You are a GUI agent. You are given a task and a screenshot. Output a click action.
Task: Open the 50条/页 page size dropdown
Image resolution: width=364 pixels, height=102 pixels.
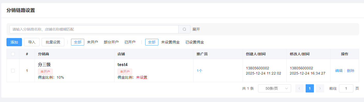(x=275, y=88)
